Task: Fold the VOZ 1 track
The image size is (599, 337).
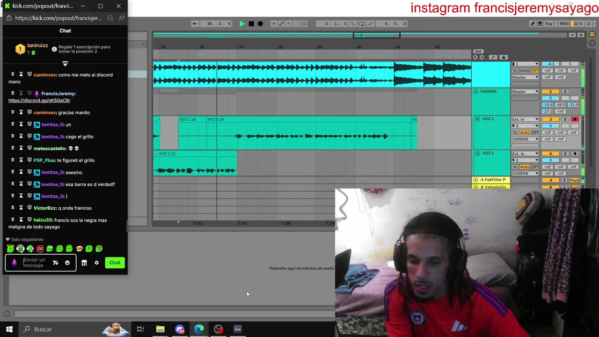Action: click(x=477, y=119)
